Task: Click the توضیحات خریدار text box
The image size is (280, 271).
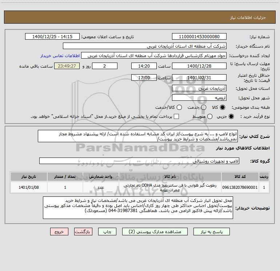Action: coord(138,208)
